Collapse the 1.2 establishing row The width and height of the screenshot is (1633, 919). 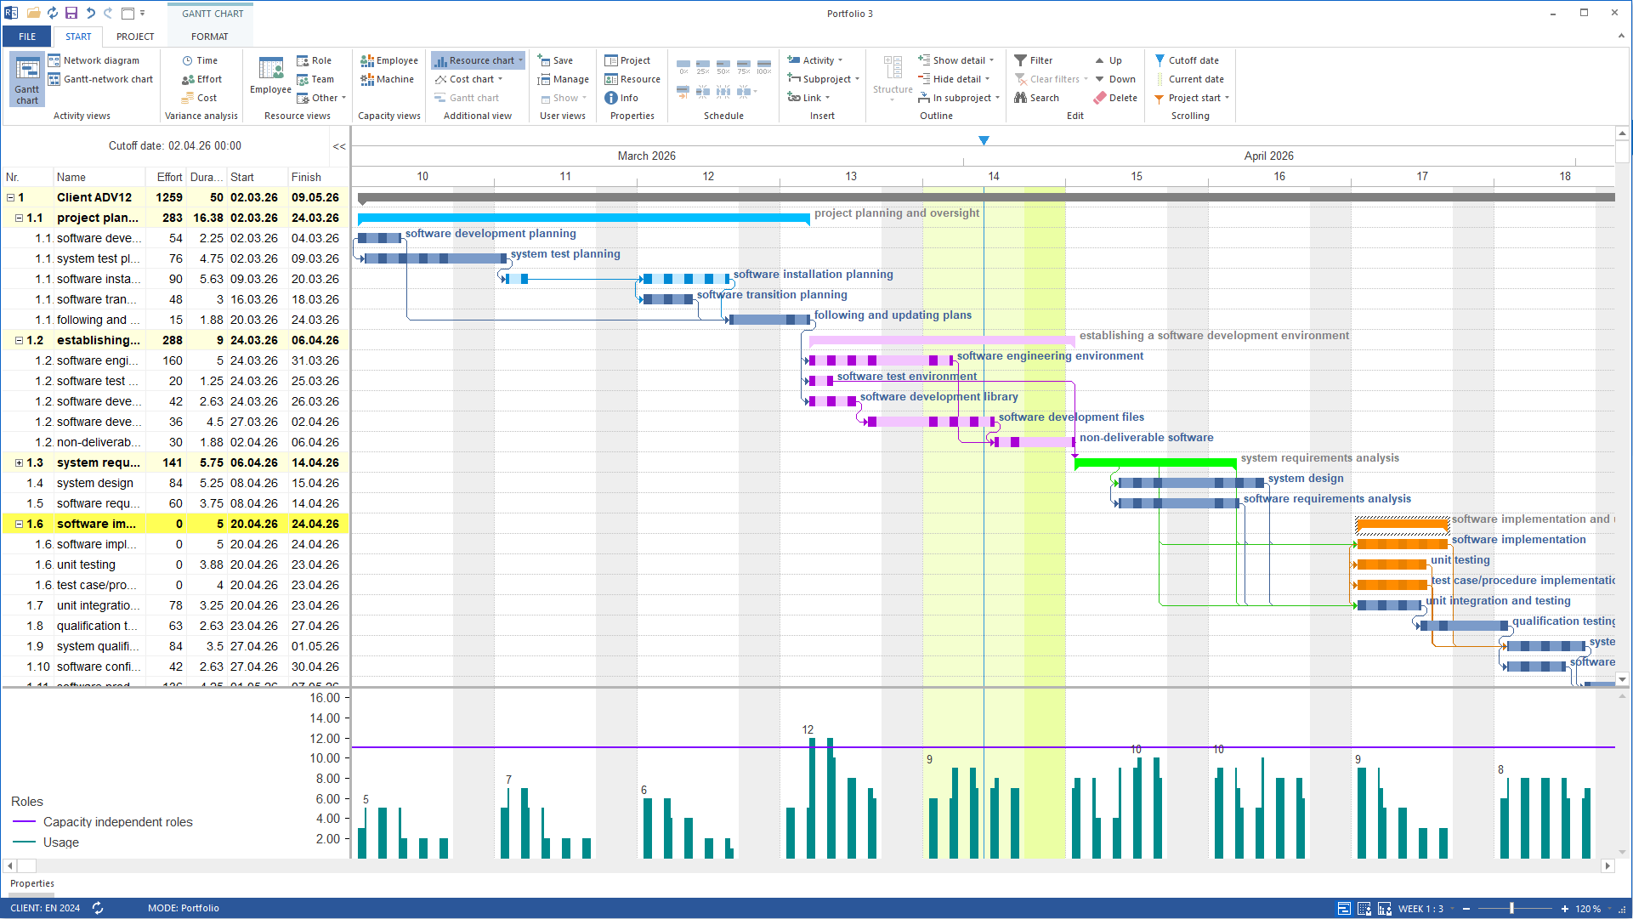(19, 340)
